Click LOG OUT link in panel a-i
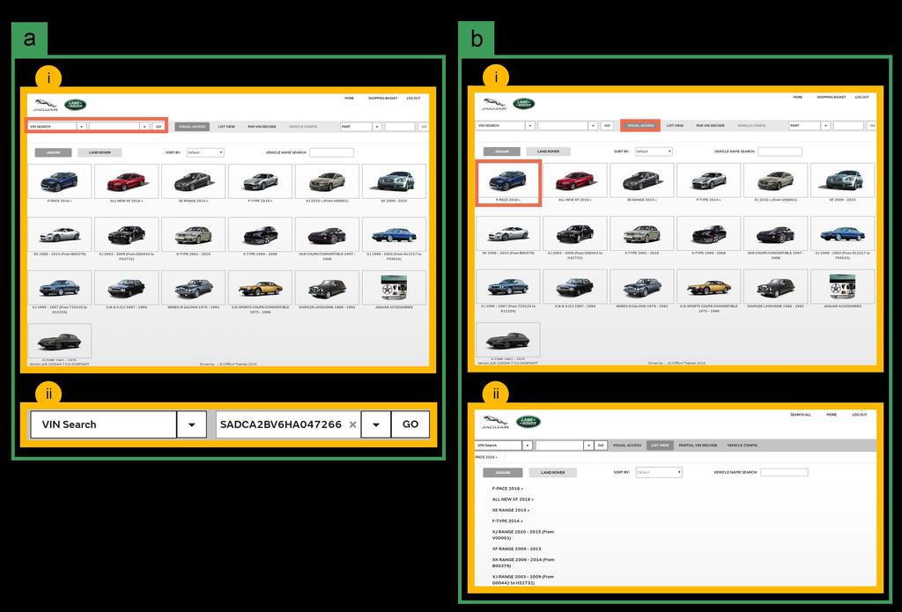The width and height of the screenshot is (902, 612). [x=414, y=99]
